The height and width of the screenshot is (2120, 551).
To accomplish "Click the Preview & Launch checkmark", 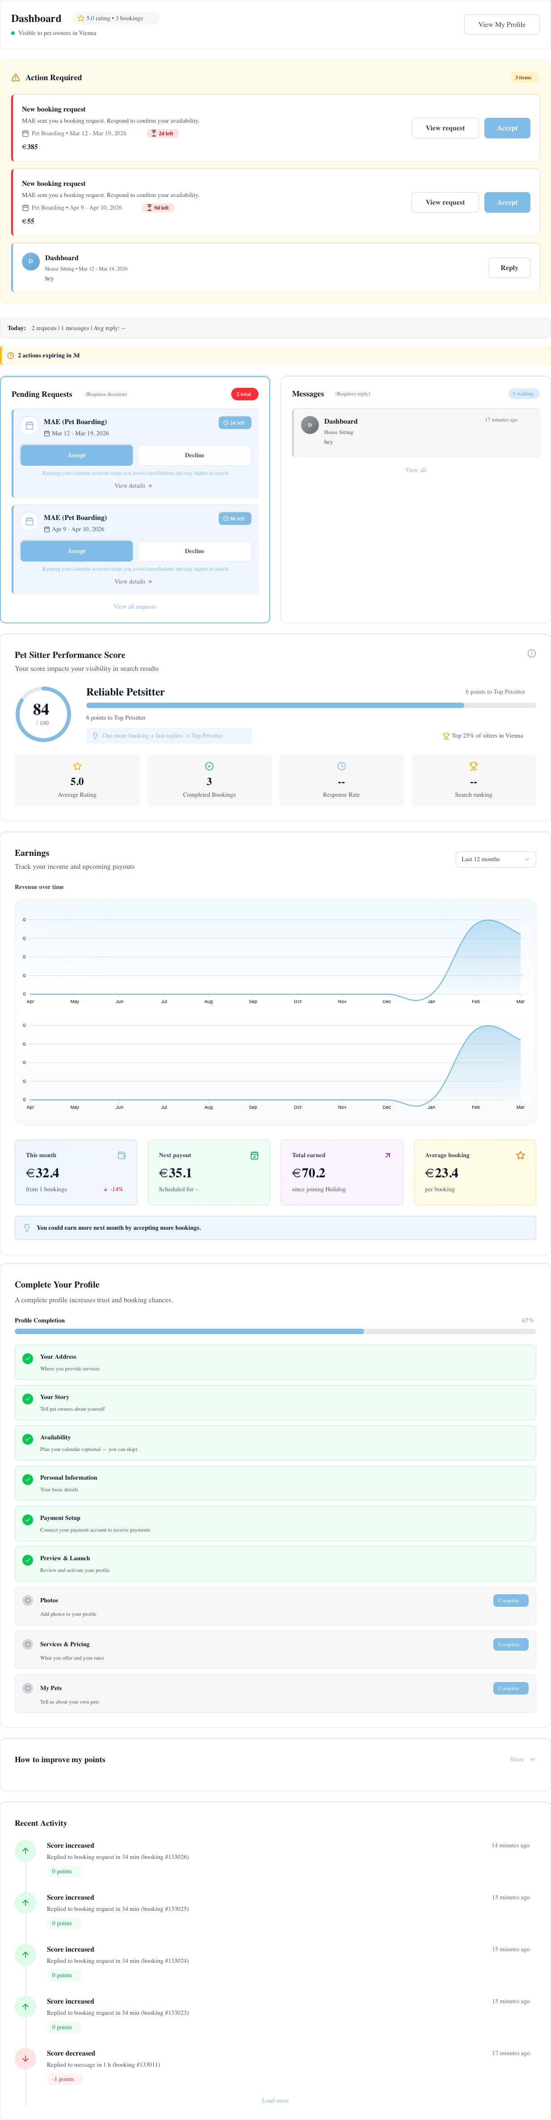I will (x=27, y=1560).
